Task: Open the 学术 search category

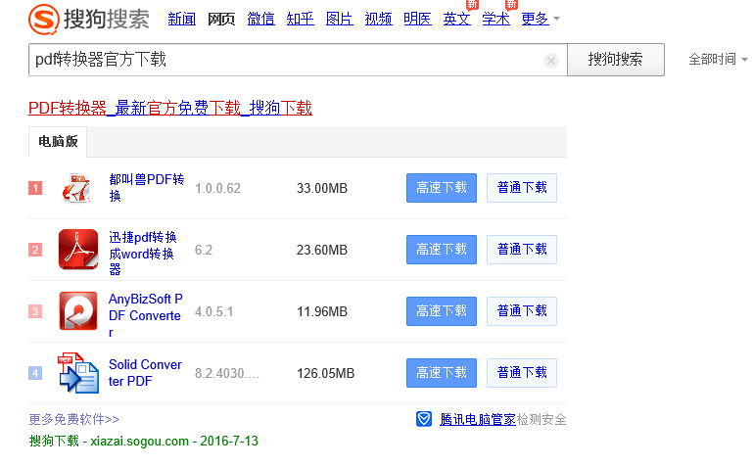Action: 496,19
